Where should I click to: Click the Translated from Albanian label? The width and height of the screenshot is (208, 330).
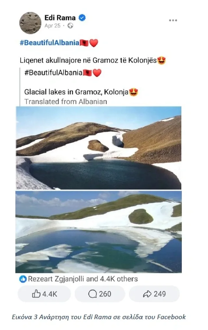pos(66,102)
